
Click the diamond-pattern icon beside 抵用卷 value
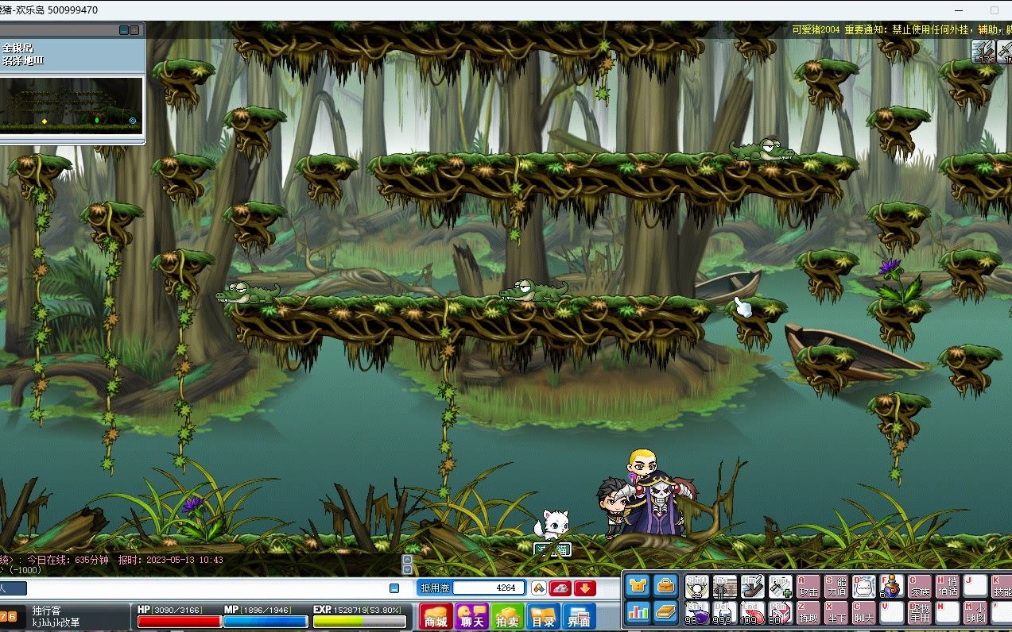pyautogui.click(x=539, y=588)
